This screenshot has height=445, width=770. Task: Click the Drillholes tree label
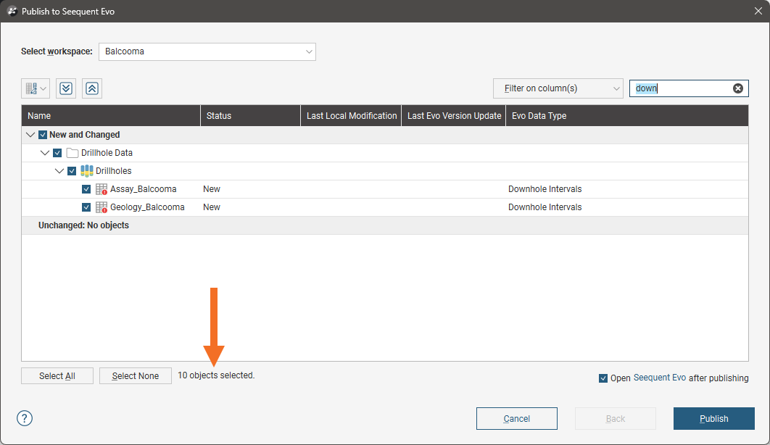tap(113, 171)
